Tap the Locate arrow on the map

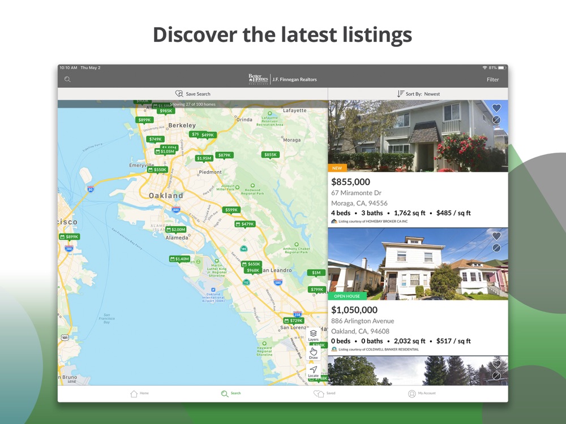pos(314,371)
